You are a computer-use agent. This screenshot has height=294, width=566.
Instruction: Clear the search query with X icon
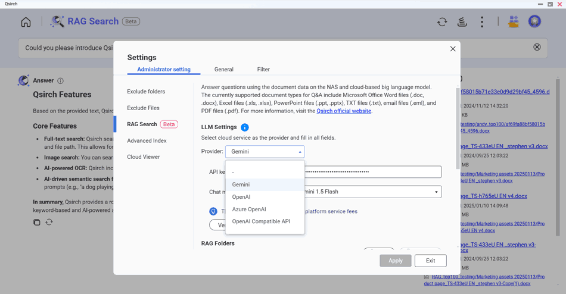(537, 47)
